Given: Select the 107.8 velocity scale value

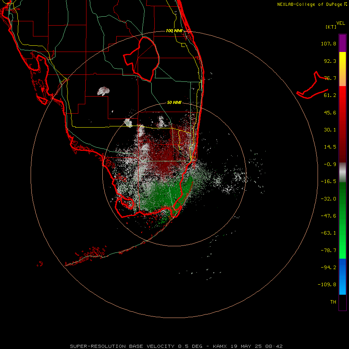Looking at the screenshot, I should (x=328, y=43).
